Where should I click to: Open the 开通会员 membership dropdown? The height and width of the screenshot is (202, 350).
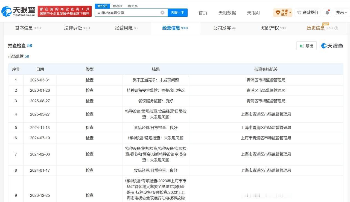coord(282,13)
